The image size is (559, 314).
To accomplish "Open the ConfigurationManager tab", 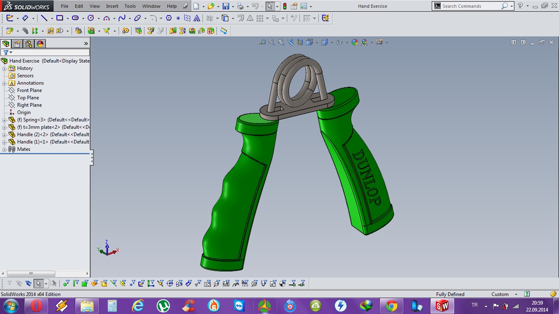I will [29, 44].
